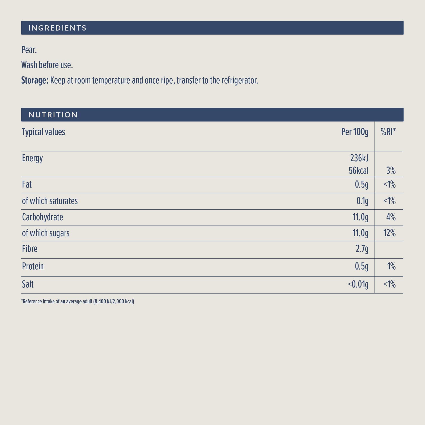Select the word Pear in ingredients
The image size is (425, 425).
(29, 50)
